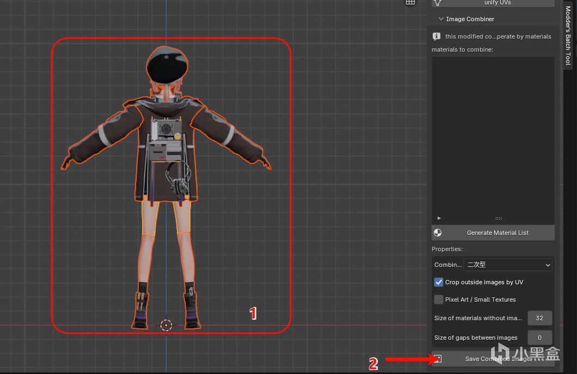
Task: Click the gaps between images value field
Action: click(x=539, y=338)
